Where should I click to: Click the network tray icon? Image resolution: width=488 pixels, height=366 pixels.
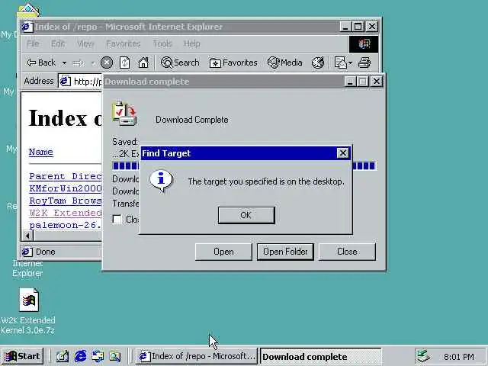click(x=423, y=356)
